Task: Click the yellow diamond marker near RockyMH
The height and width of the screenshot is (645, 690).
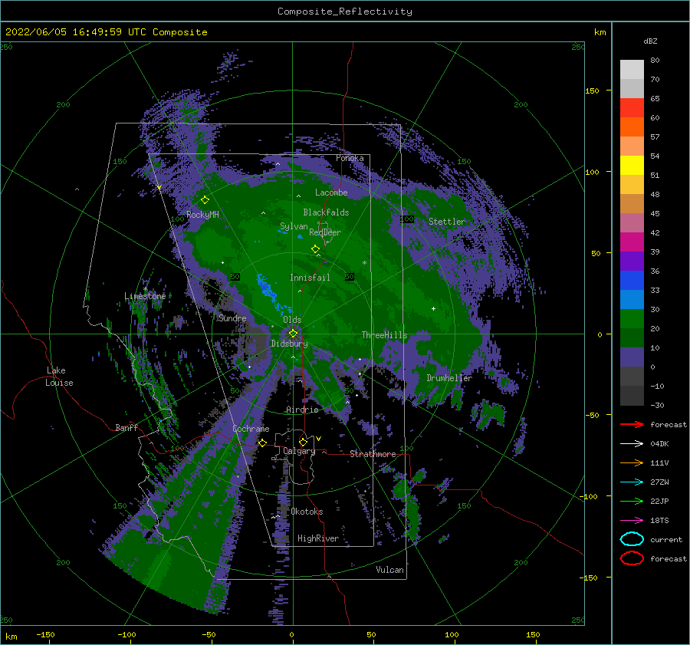Action: point(205,200)
